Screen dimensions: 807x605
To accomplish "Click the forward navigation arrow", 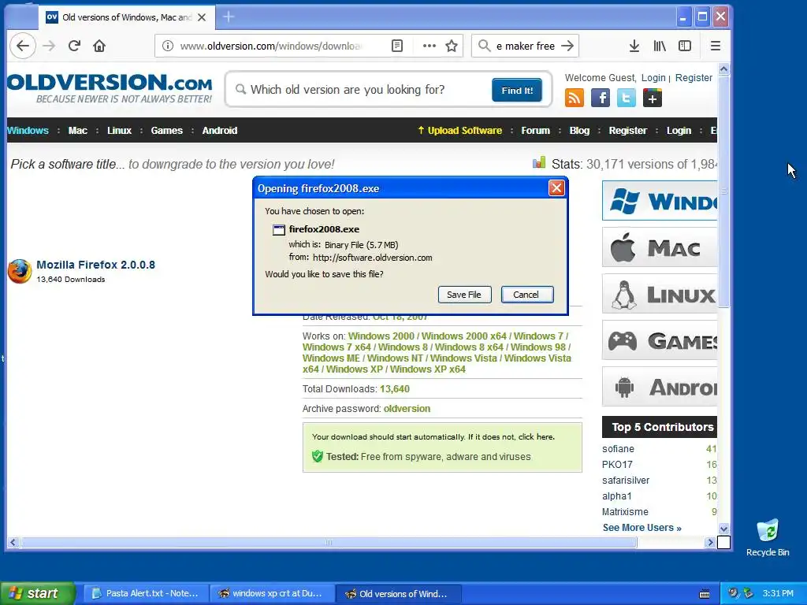I will tap(49, 46).
